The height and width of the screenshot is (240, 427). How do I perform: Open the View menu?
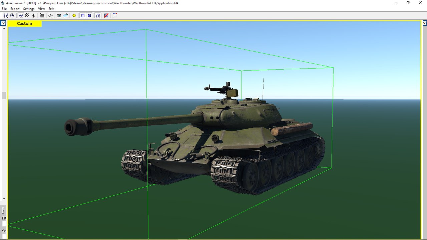pyautogui.click(x=41, y=9)
